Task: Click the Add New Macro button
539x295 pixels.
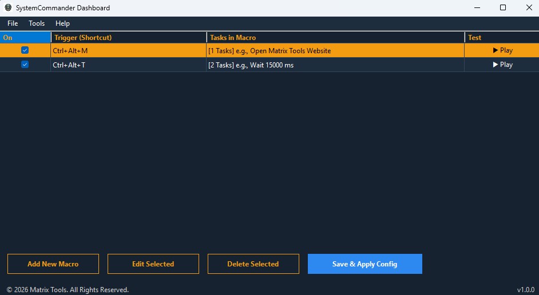Action: point(53,264)
